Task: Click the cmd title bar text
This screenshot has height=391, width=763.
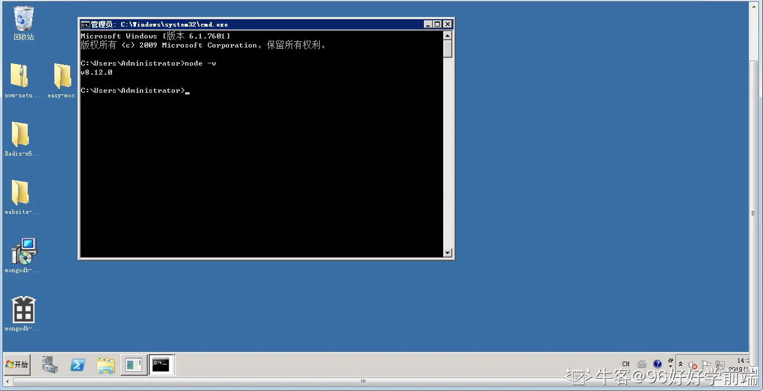Action: pos(160,24)
